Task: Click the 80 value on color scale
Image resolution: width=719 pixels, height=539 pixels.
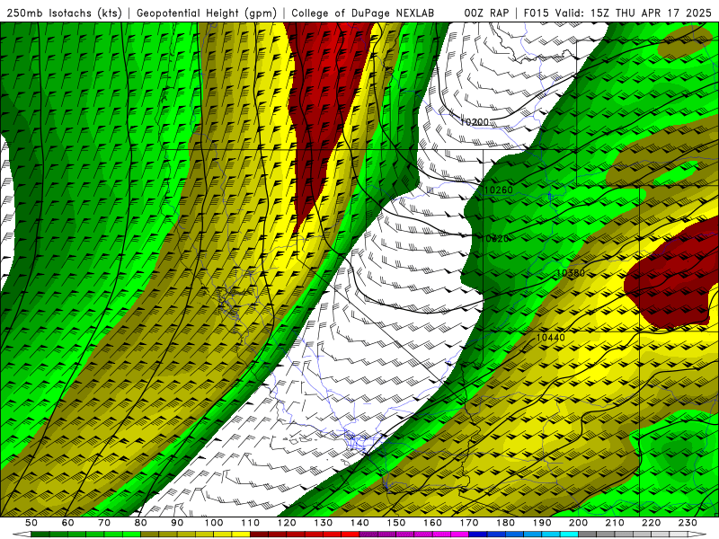Action: (141, 523)
